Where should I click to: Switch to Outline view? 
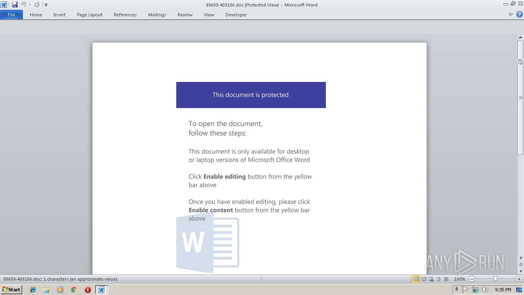coord(438,279)
